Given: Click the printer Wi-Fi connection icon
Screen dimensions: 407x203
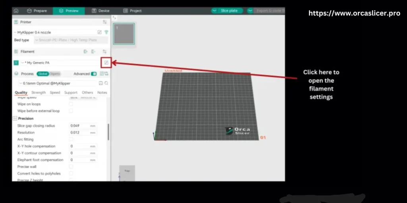Looking at the screenshot, I should [106, 33].
